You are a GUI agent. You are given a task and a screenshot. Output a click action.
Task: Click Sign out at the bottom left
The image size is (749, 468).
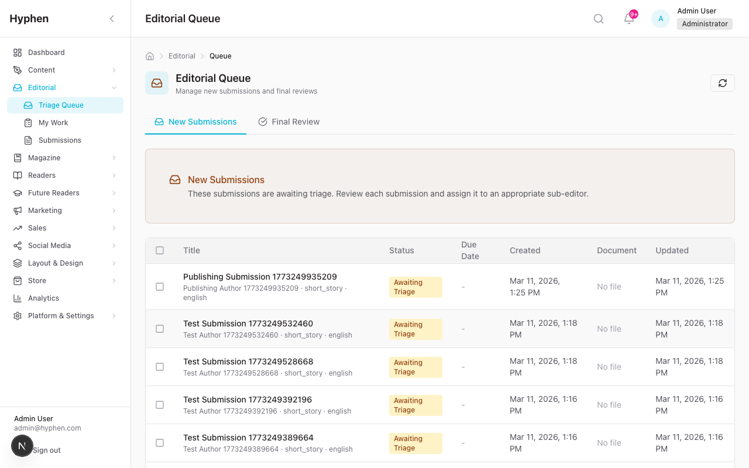(47, 450)
